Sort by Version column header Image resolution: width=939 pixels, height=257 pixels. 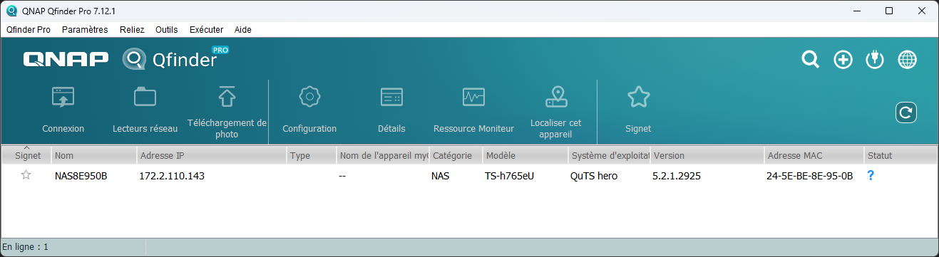click(x=707, y=155)
